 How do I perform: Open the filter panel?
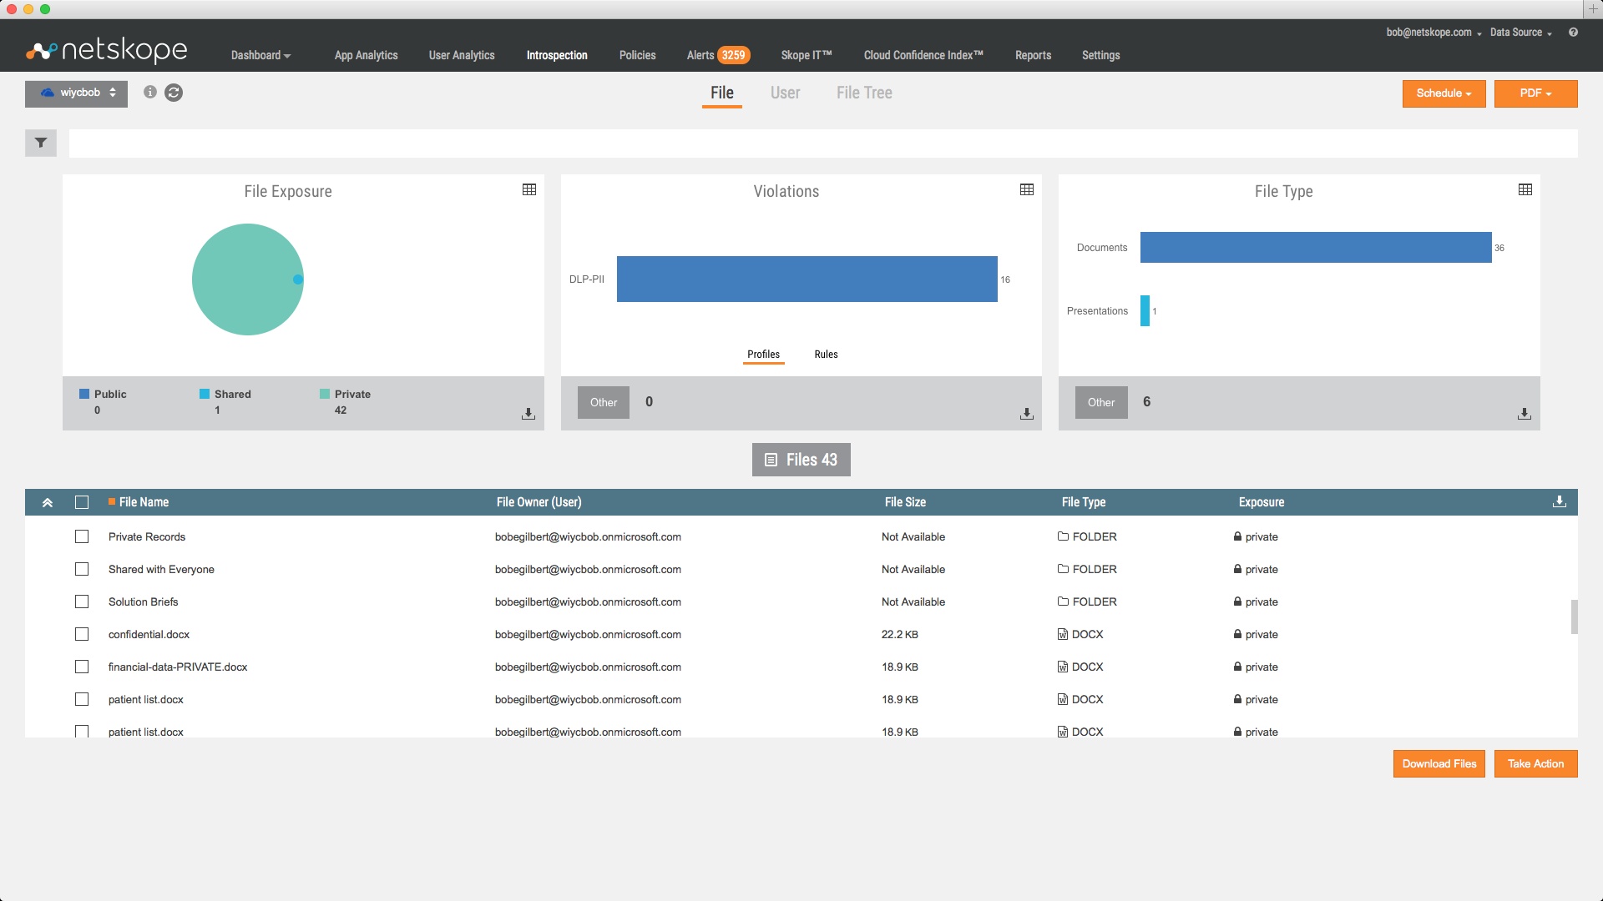[40, 143]
